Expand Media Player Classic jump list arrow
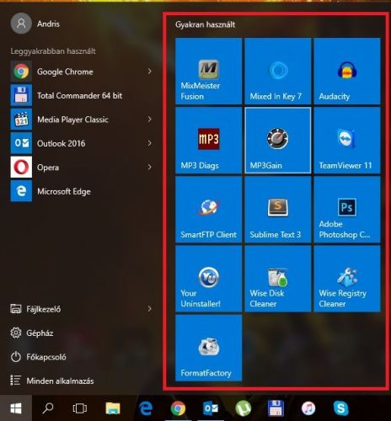Screen dimensions: 391x421 pyautogui.click(x=150, y=120)
